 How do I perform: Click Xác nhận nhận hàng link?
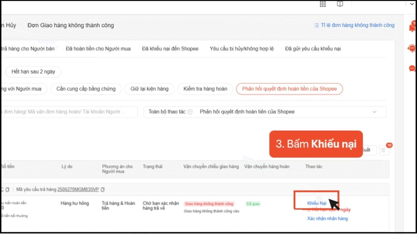327,218
